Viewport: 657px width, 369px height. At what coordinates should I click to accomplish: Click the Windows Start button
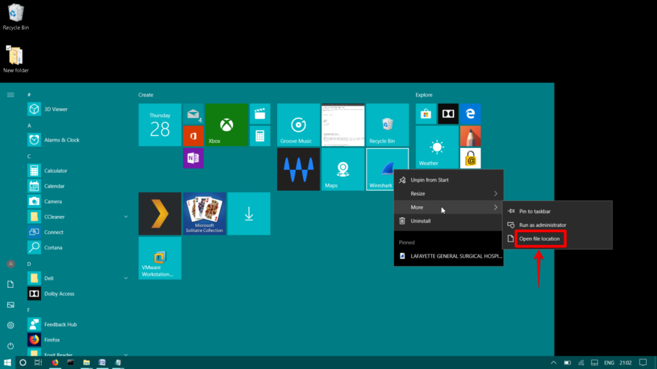coord(8,363)
